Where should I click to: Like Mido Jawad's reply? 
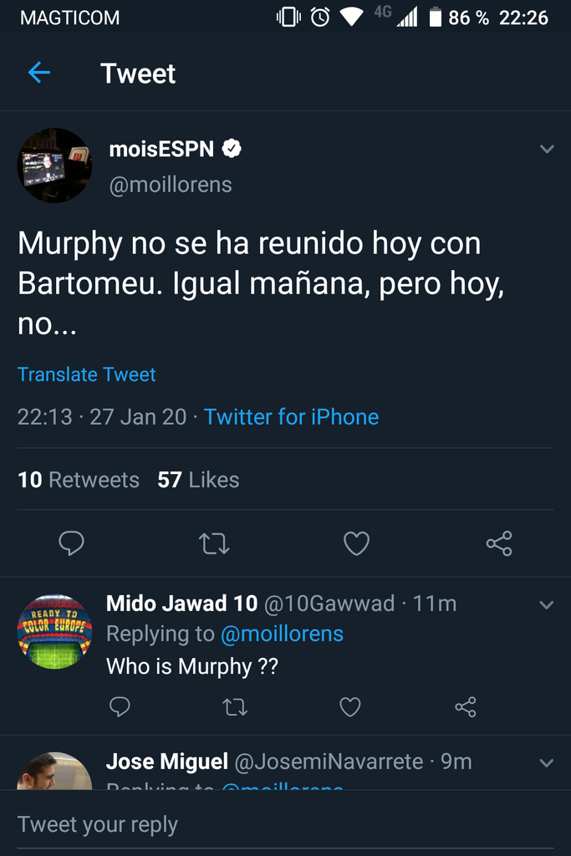coord(350,707)
